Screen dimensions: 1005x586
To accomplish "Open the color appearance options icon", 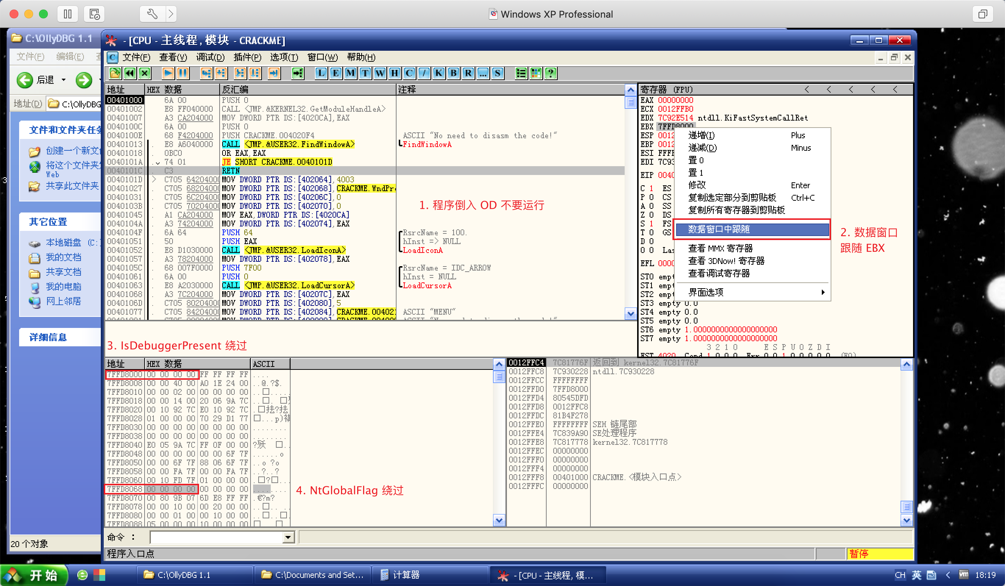I will (x=536, y=73).
